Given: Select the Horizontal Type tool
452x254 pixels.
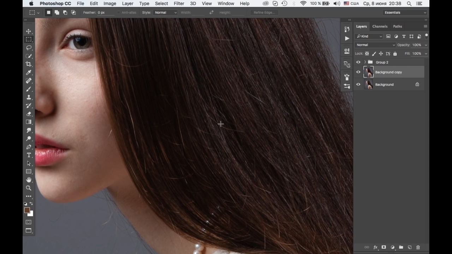Looking at the screenshot, I should 29,155.
